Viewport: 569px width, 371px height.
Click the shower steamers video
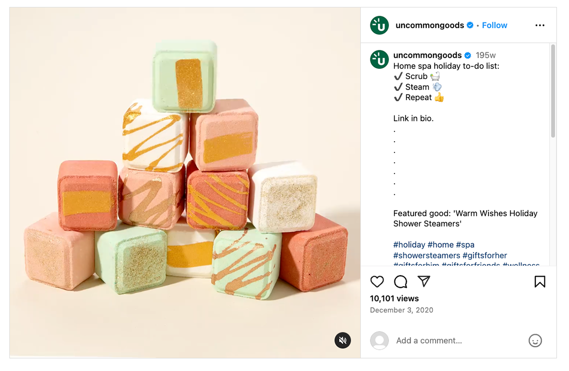[185, 182]
